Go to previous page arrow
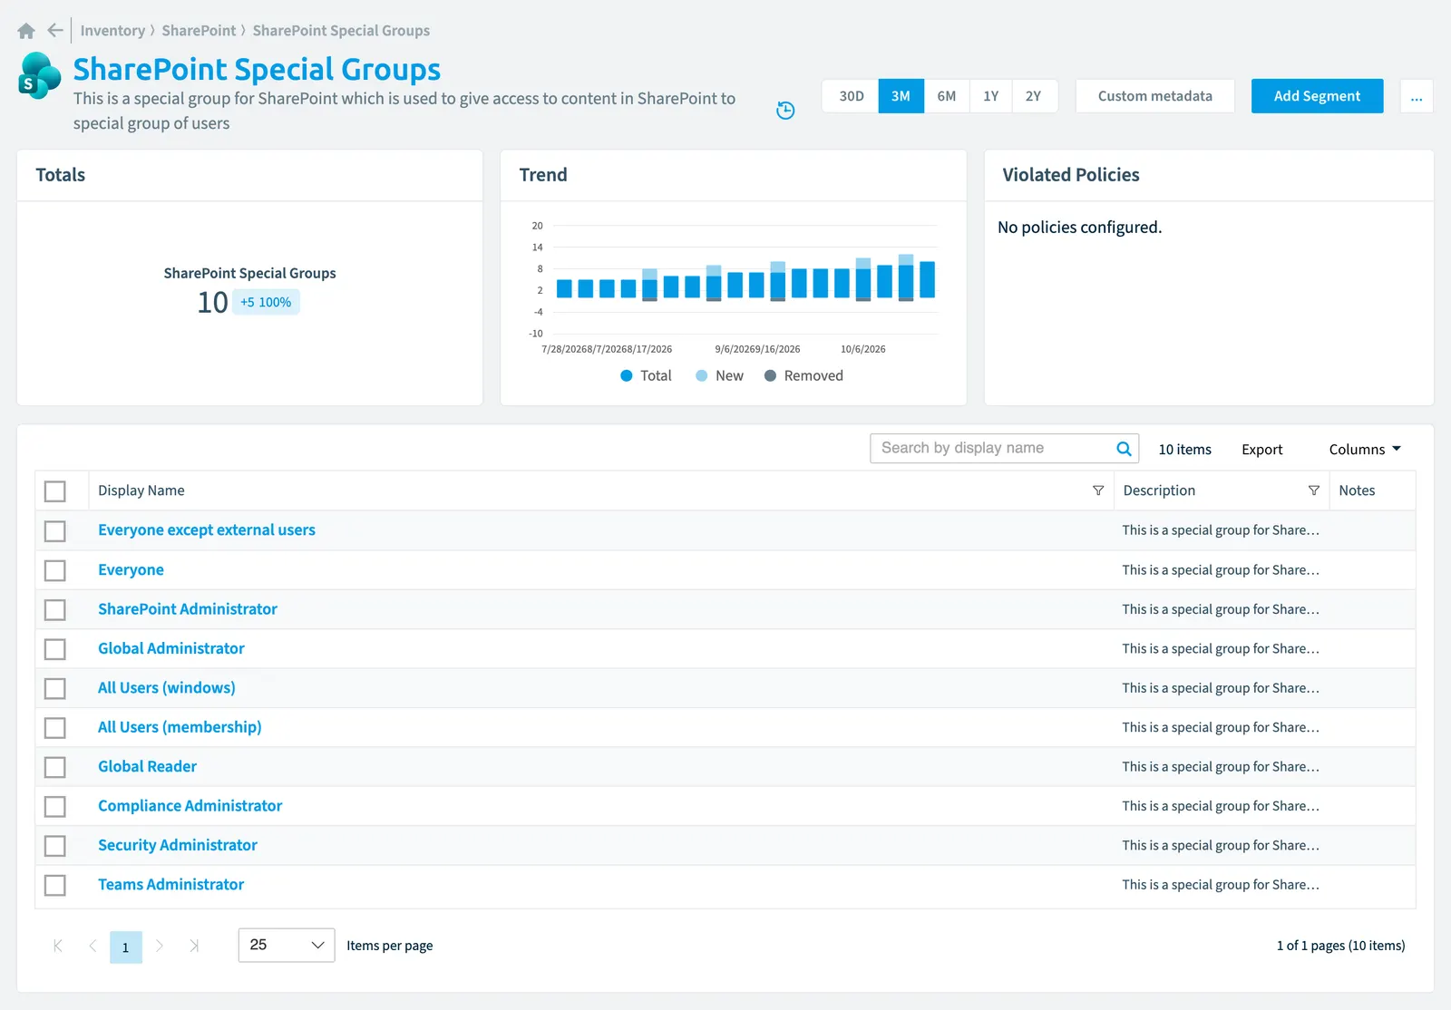The height and width of the screenshot is (1010, 1451). click(x=93, y=946)
